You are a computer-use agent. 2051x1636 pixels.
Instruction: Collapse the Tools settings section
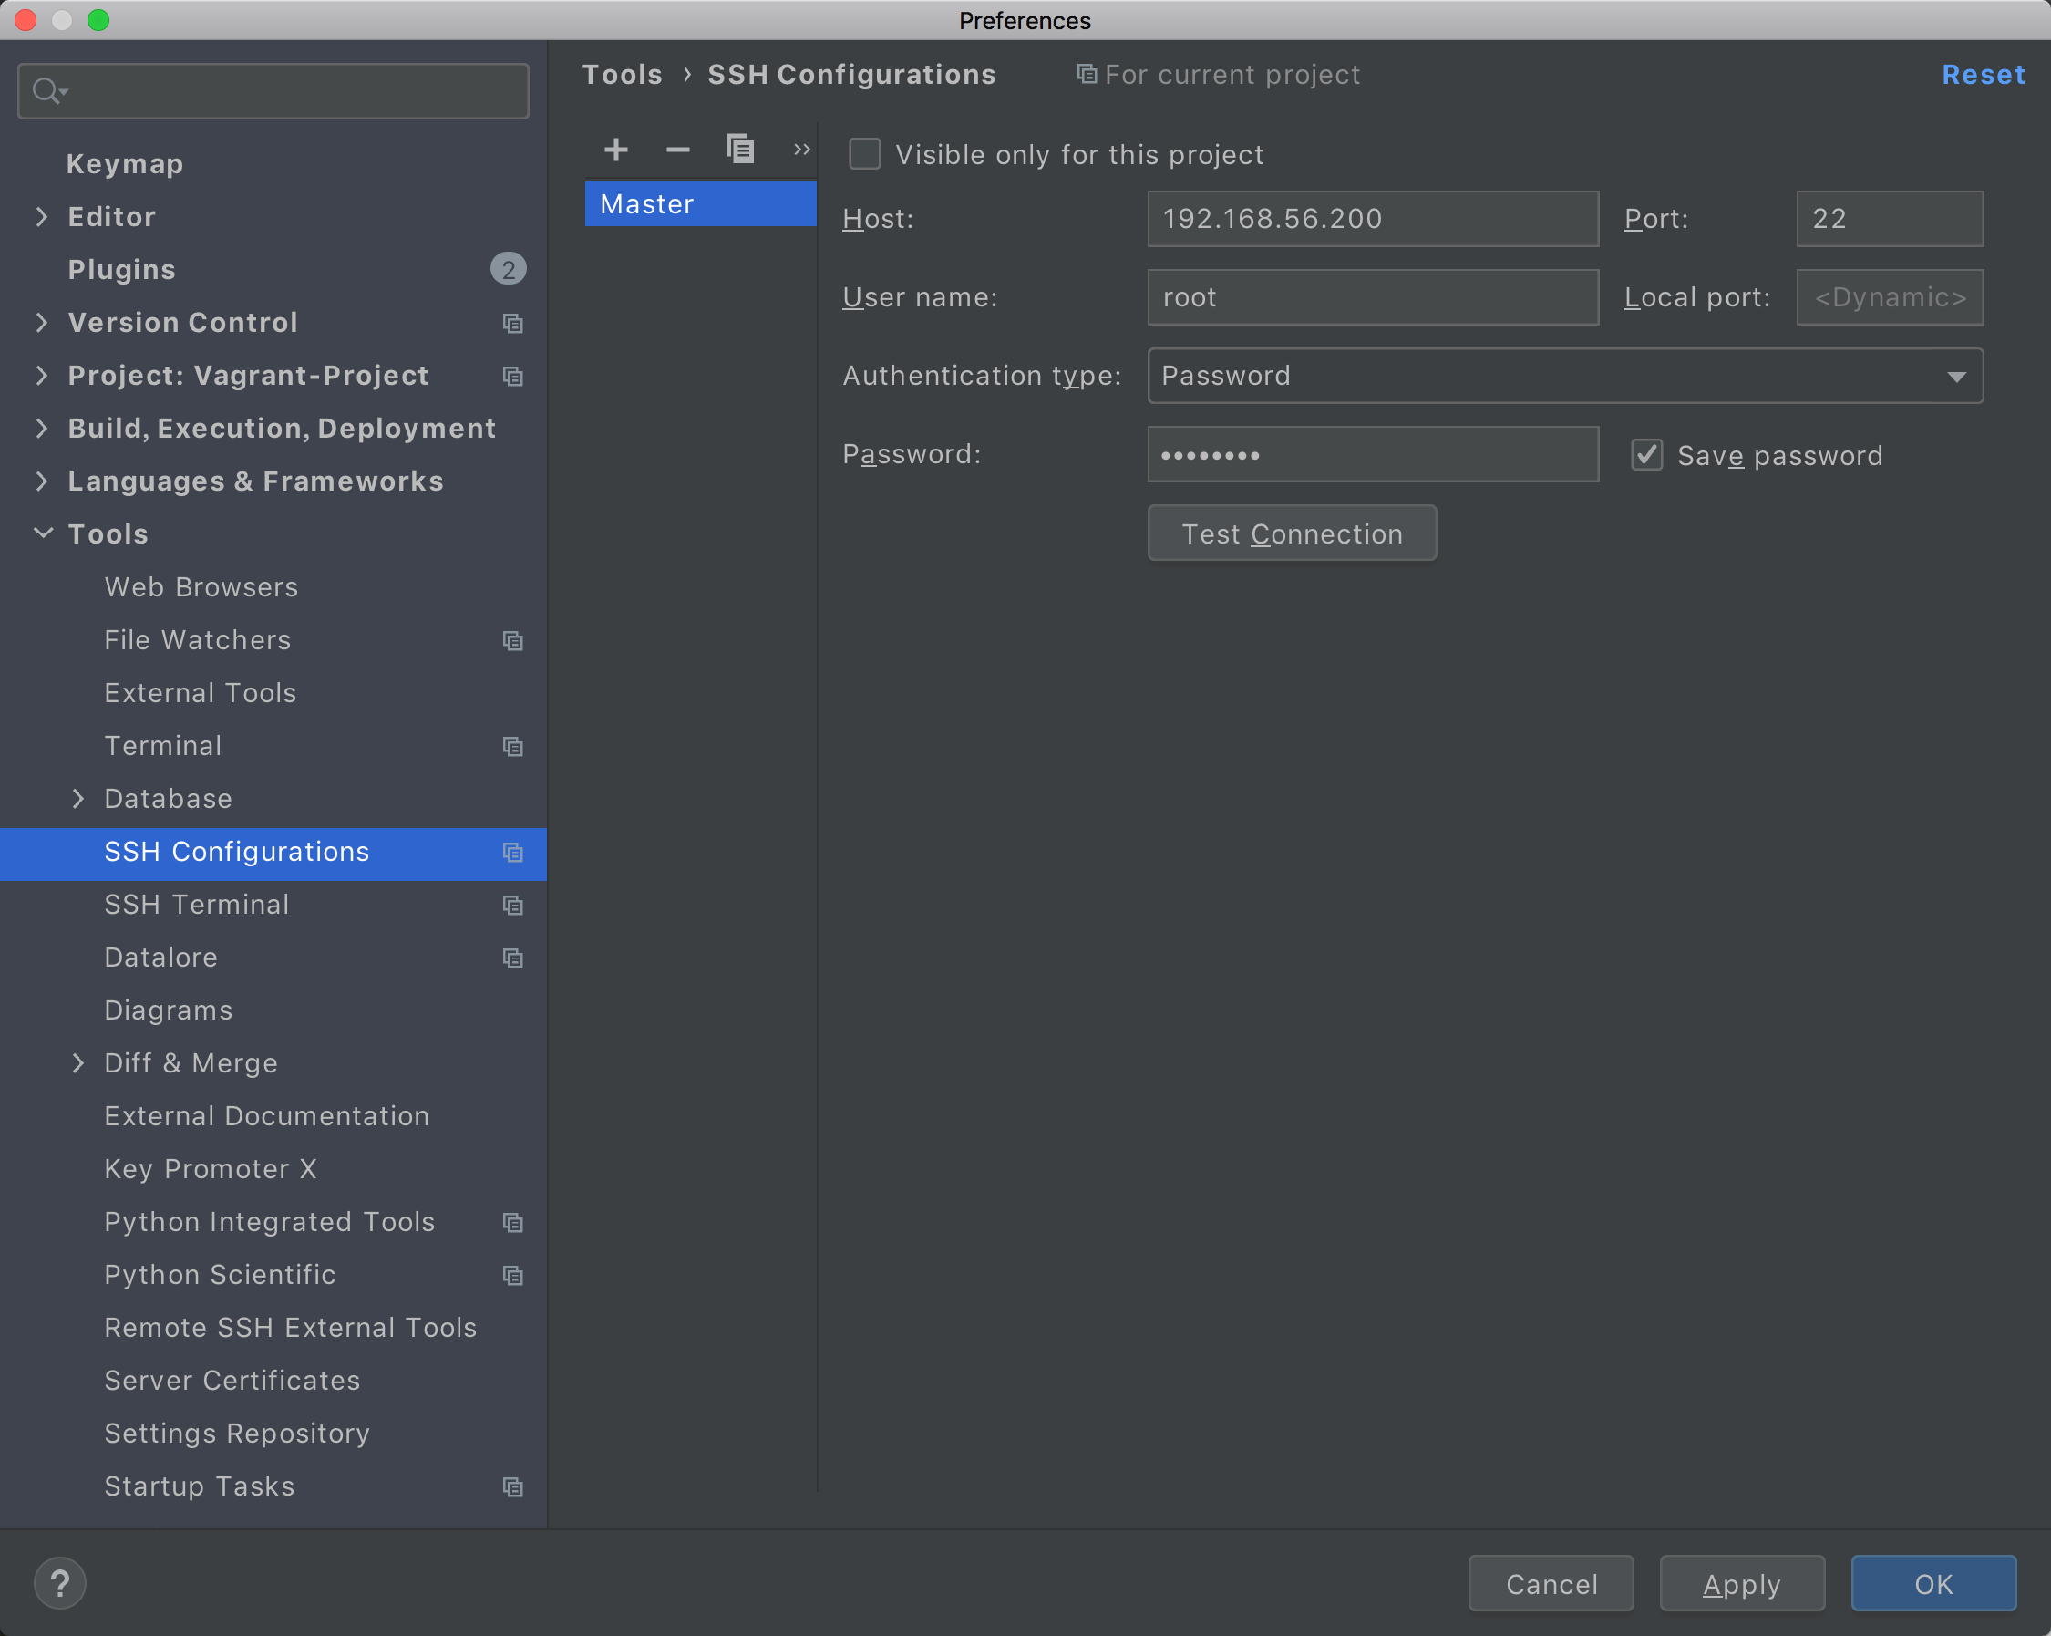43,533
